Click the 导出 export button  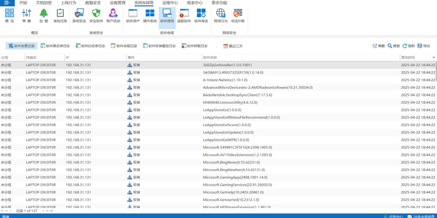tap(424, 46)
